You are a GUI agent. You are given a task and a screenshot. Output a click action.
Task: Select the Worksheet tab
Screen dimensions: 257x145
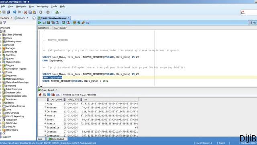[43, 28]
